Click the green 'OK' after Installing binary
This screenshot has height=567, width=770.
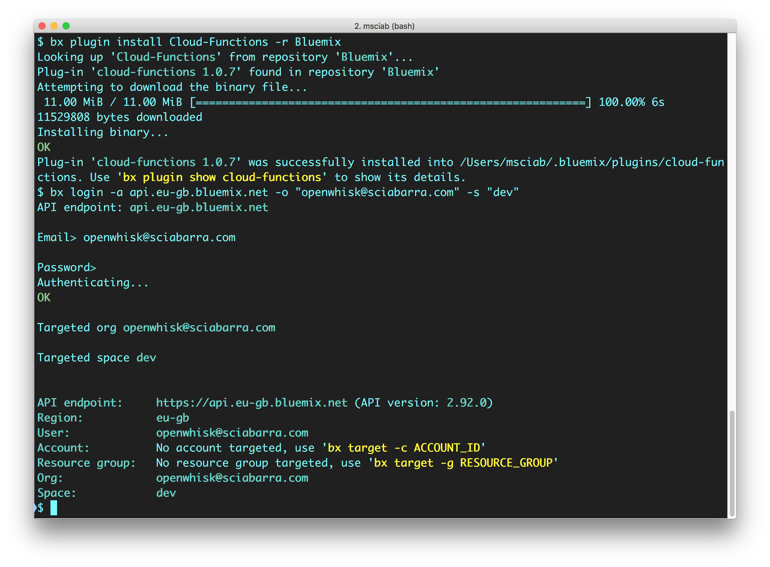pos(44,147)
